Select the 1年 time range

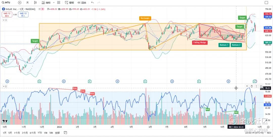(45, 133)
